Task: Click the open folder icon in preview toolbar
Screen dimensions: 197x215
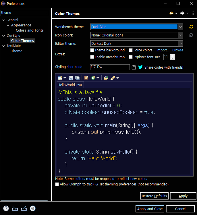Action: 106,78
